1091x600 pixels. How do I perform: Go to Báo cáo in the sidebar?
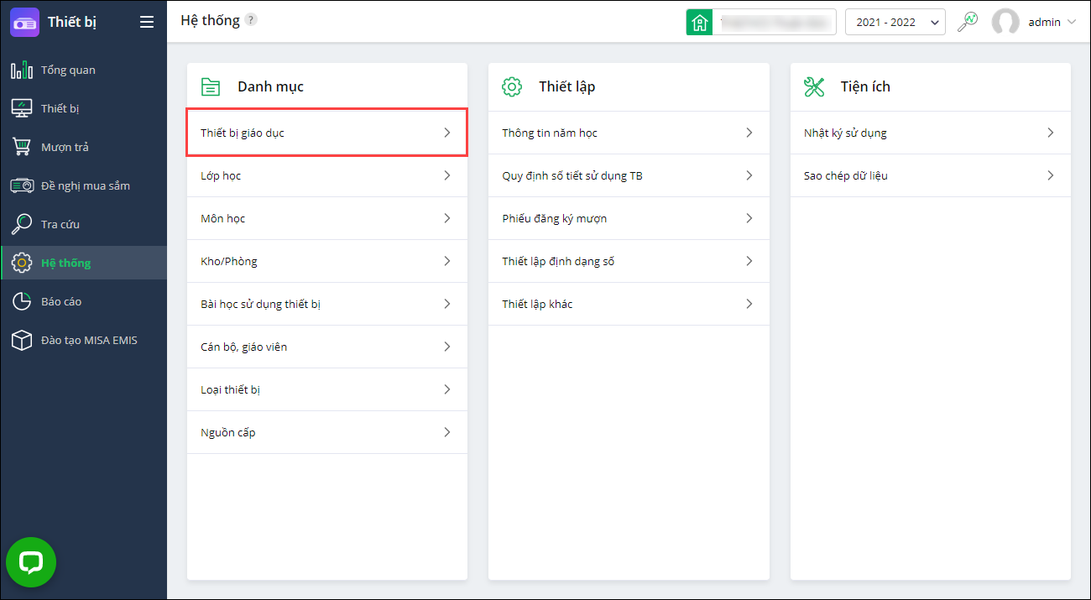61,302
